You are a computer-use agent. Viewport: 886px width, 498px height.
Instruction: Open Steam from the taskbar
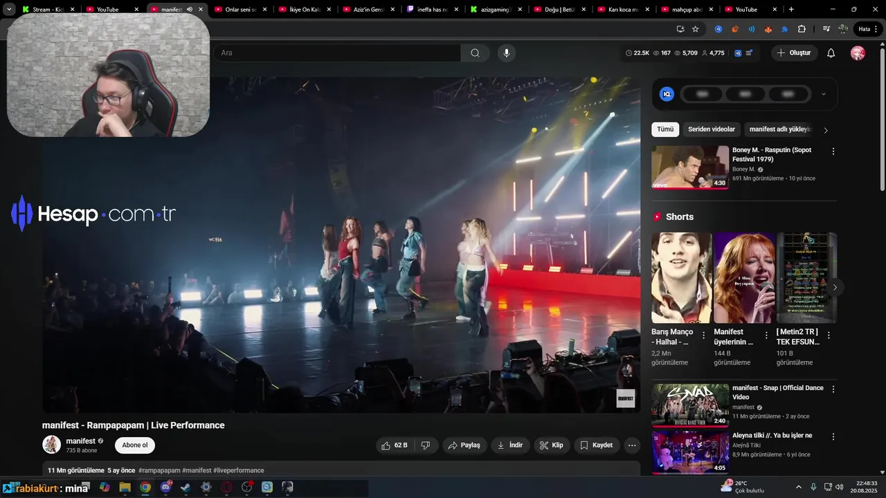(x=186, y=487)
